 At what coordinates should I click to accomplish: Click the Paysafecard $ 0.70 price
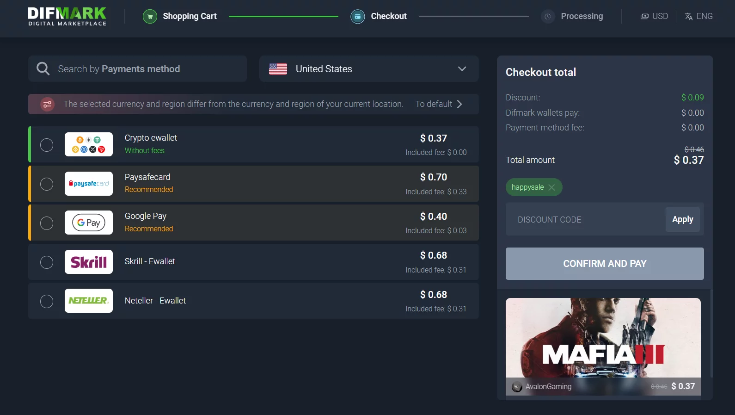point(434,177)
